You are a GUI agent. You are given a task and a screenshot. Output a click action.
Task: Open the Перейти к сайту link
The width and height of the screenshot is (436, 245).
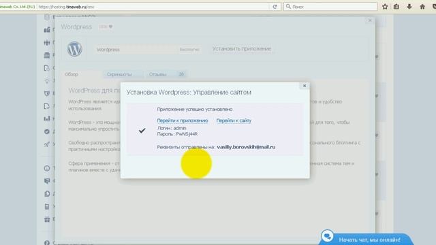point(234,120)
